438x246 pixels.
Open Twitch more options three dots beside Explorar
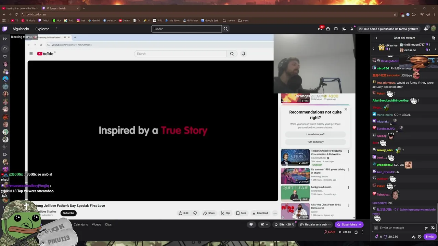pyautogui.click(x=57, y=29)
